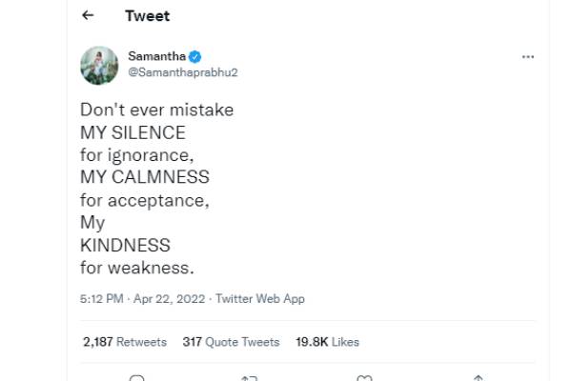Screen dimensions: 572x381
Task: Open Samantha's profile picture
Action: point(99,65)
